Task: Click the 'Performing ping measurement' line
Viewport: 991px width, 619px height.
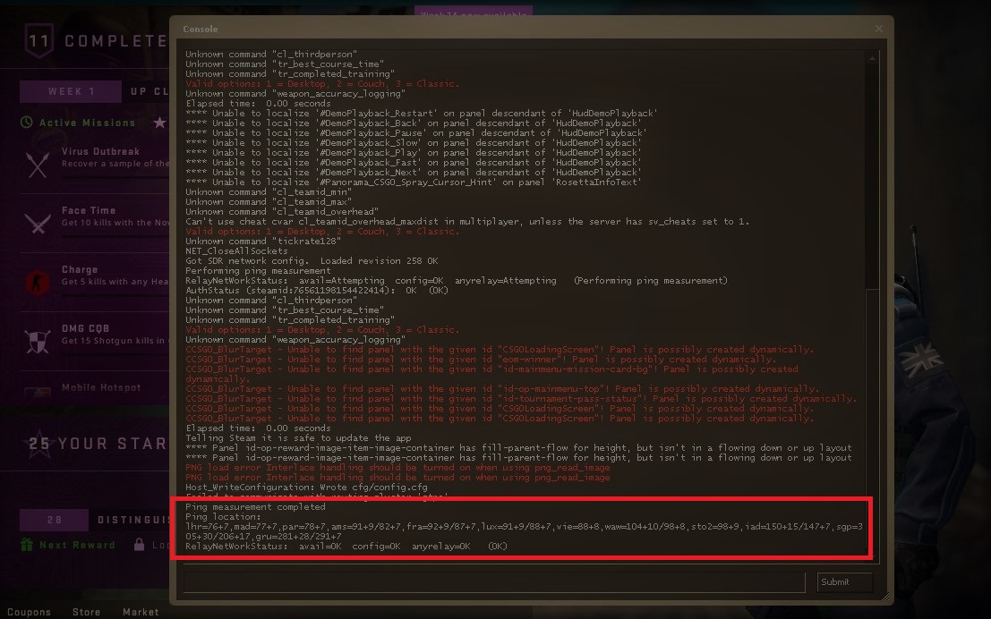Action: pyautogui.click(x=258, y=270)
